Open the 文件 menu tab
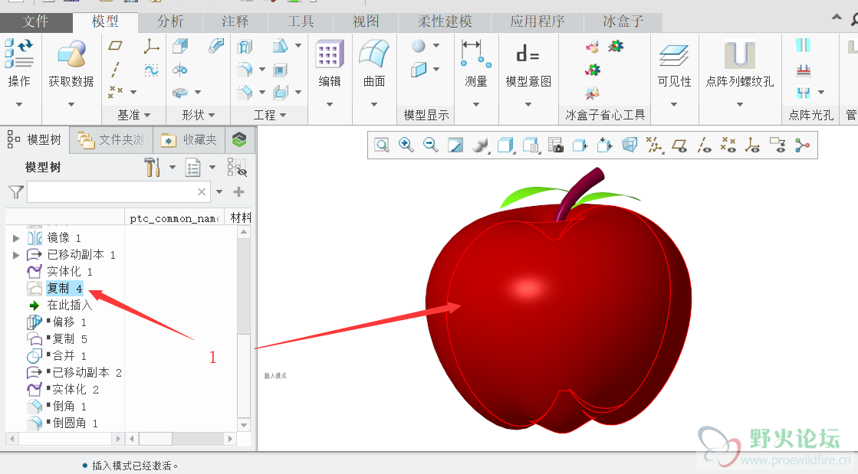 tap(35, 22)
